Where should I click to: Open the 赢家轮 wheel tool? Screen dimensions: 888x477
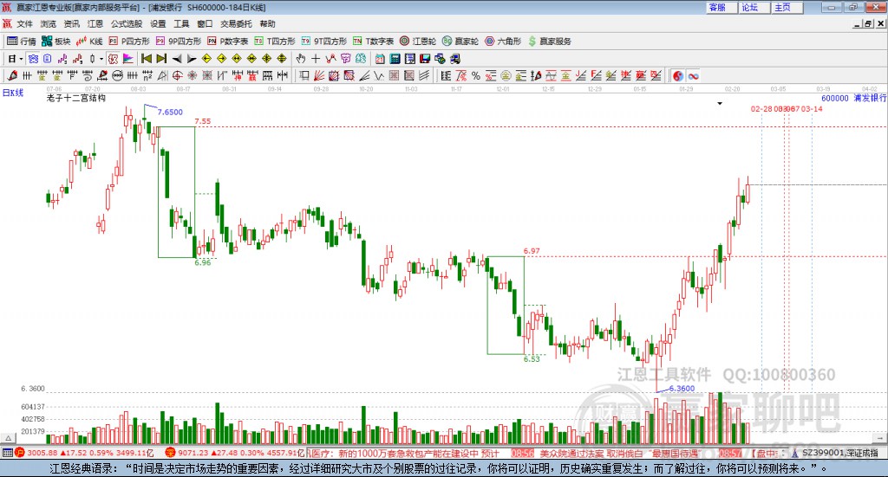tap(460, 42)
